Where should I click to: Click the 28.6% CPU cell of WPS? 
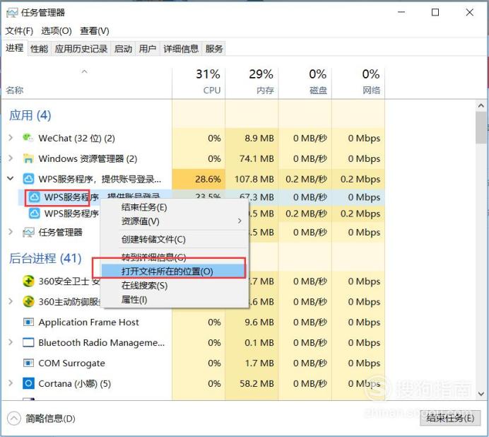199,179
